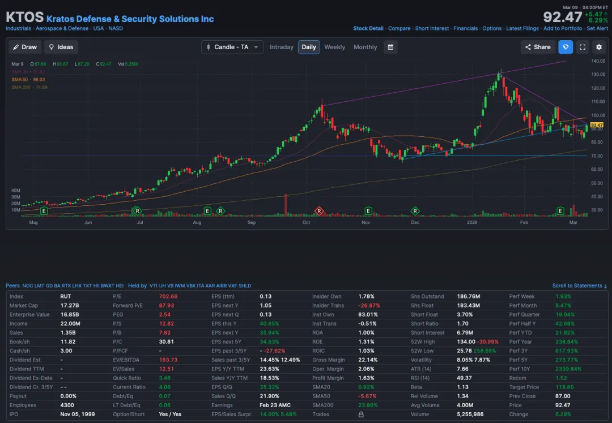Screen dimensions: 612x423
Task: Open the holder ETF VTI
Action: click(x=154, y=286)
